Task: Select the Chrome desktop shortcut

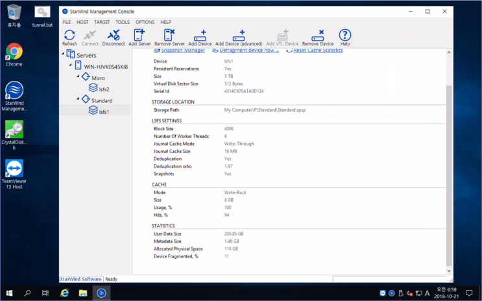Action: tap(14, 55)
